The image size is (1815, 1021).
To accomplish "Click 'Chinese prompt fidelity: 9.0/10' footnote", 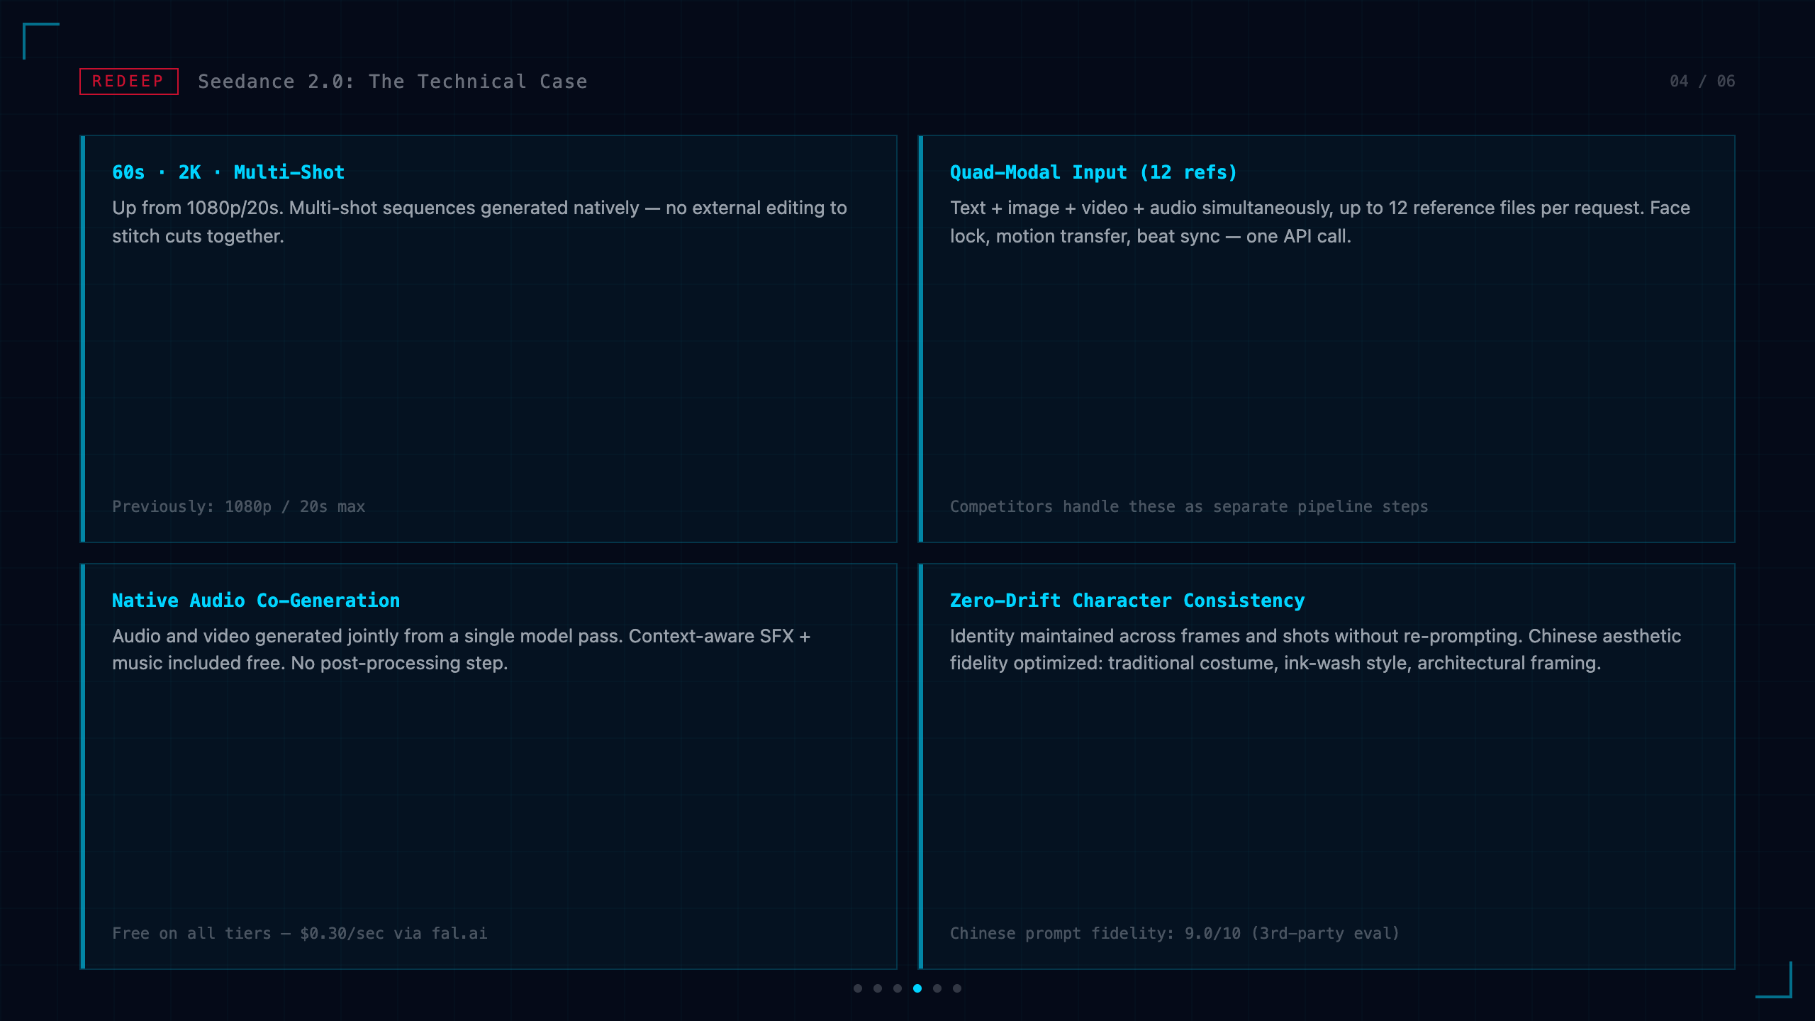I will click(1175, 933).
